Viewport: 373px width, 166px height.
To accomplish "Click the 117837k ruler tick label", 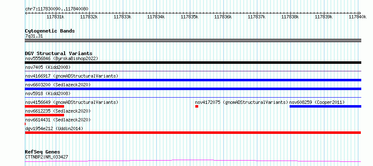I will [256, 17].
